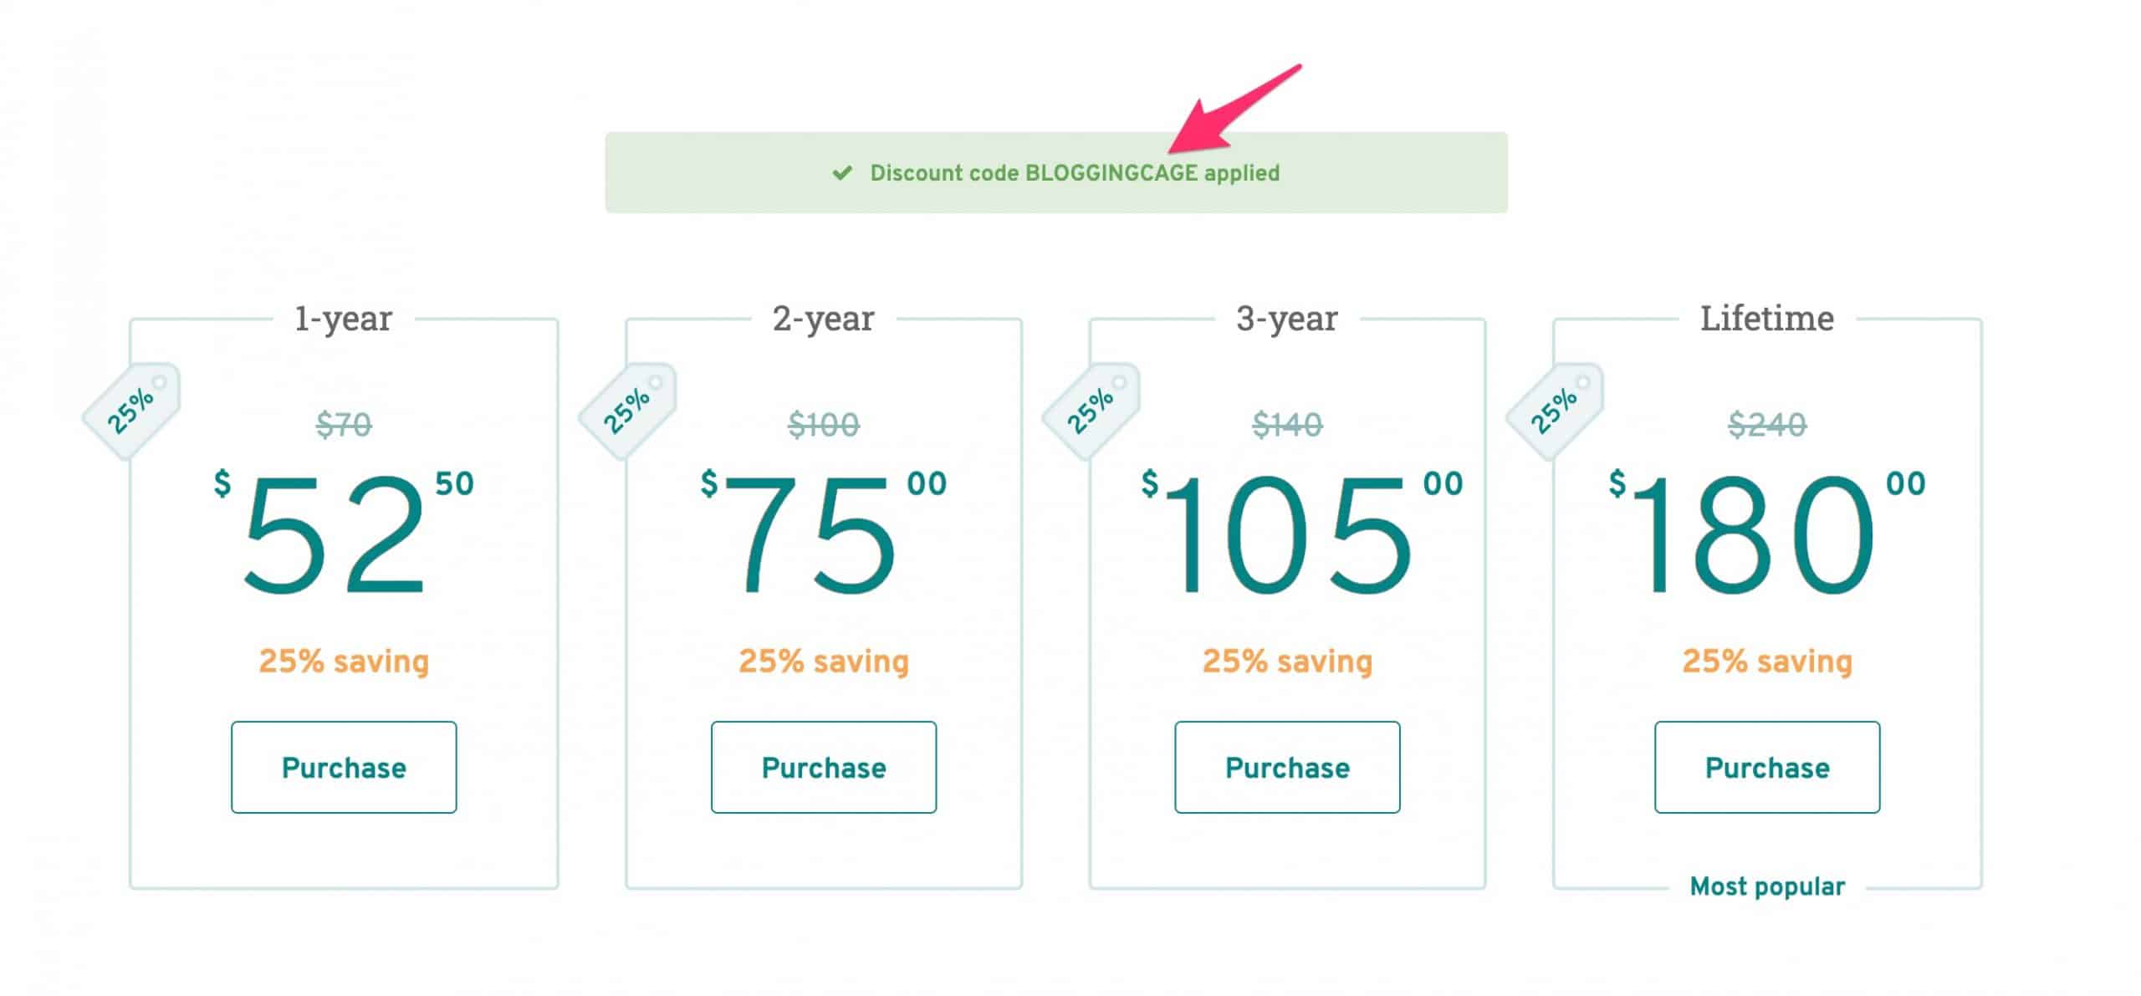This screenshot has width=2141, height=996.
Task: Click the crossed-out $240 original price
Action: (x=1767, y=425)
